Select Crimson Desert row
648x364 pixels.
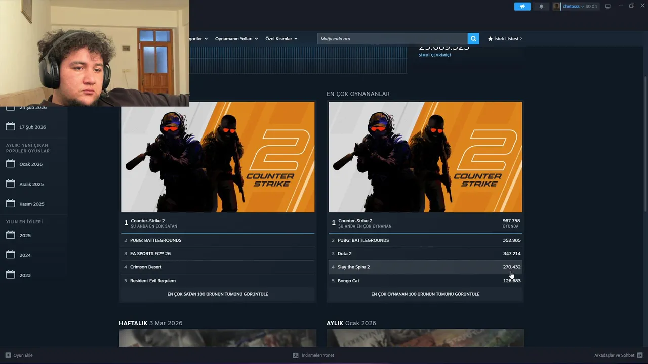click(218, 267)
